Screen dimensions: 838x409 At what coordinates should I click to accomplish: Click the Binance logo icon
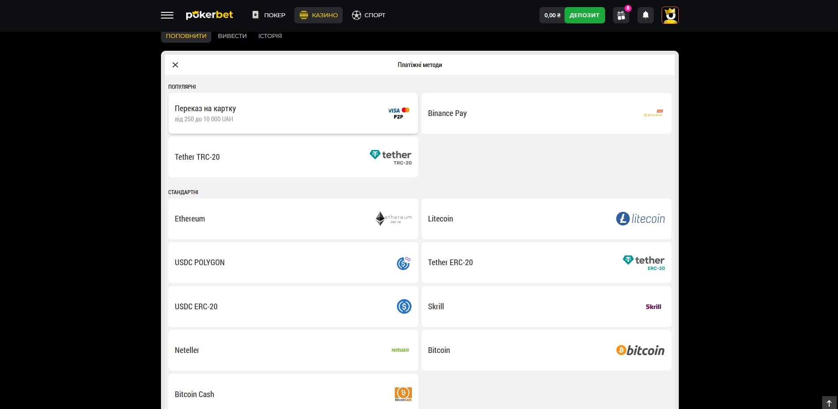pyautogui.click(x=653, y=113)
